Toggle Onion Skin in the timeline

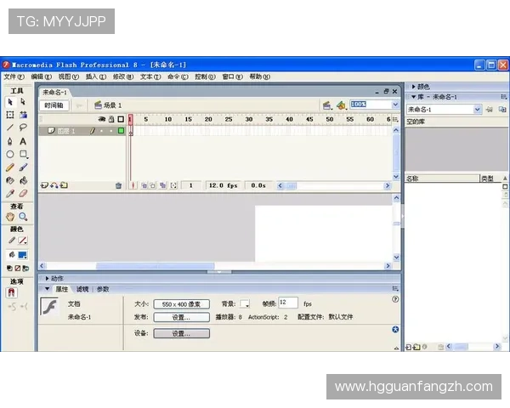(144, 185)
